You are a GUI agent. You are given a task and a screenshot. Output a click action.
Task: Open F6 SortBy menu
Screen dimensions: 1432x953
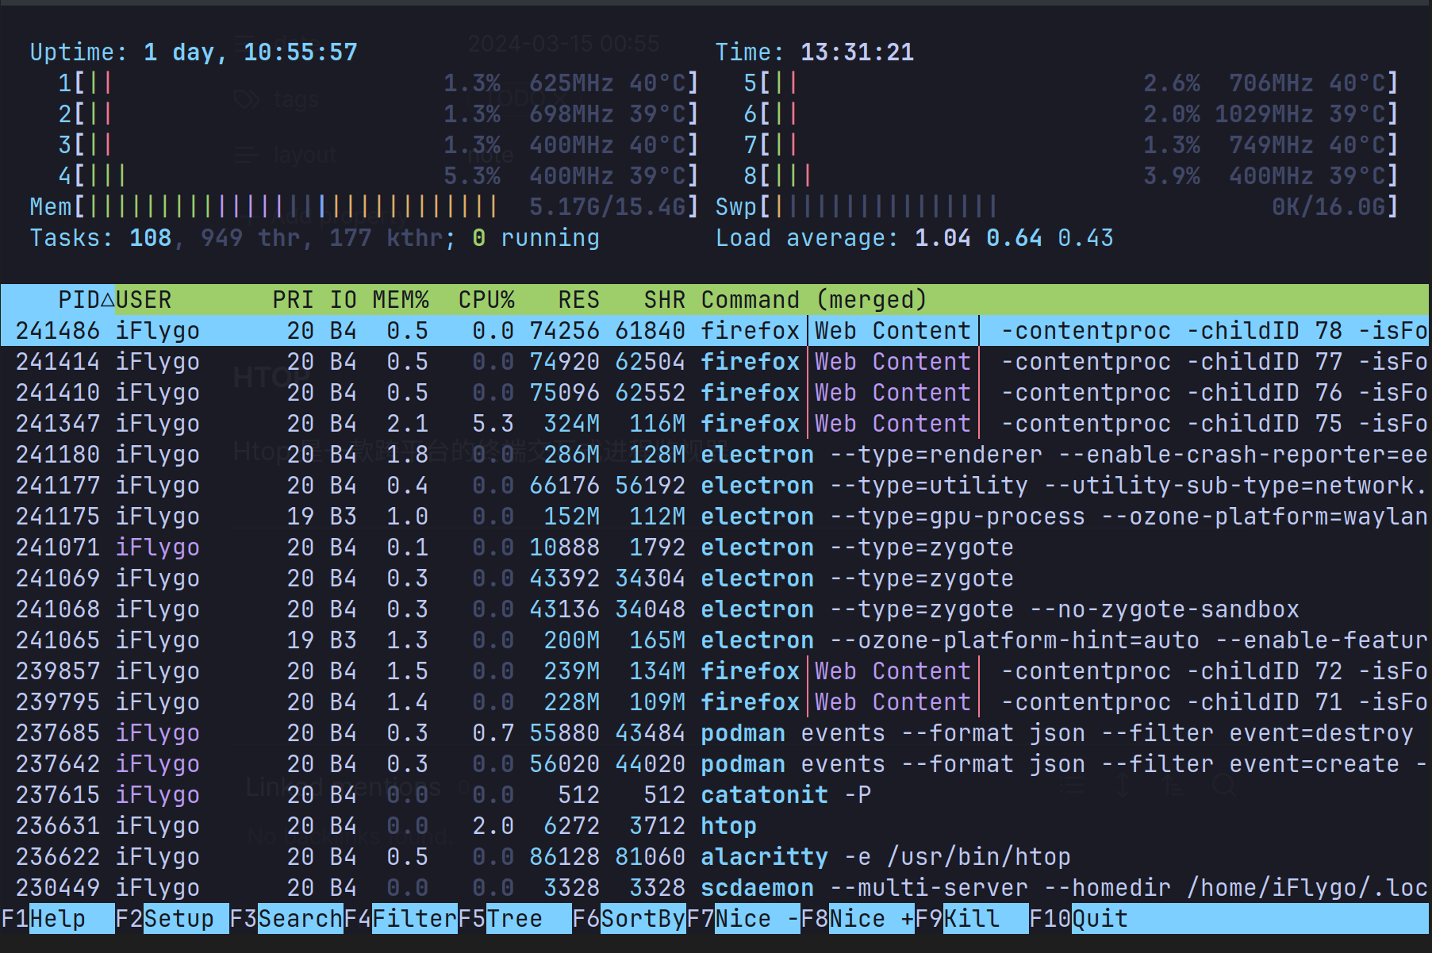pyautogui.click(x=629, y=919)
